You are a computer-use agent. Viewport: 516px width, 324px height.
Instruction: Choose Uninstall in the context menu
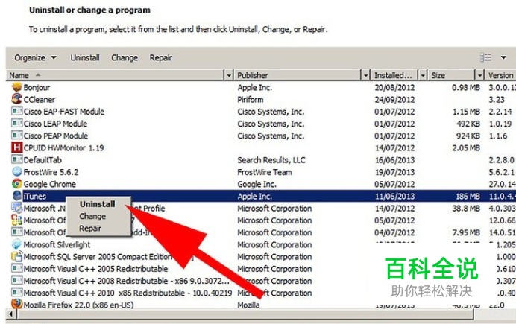point(98,204)
